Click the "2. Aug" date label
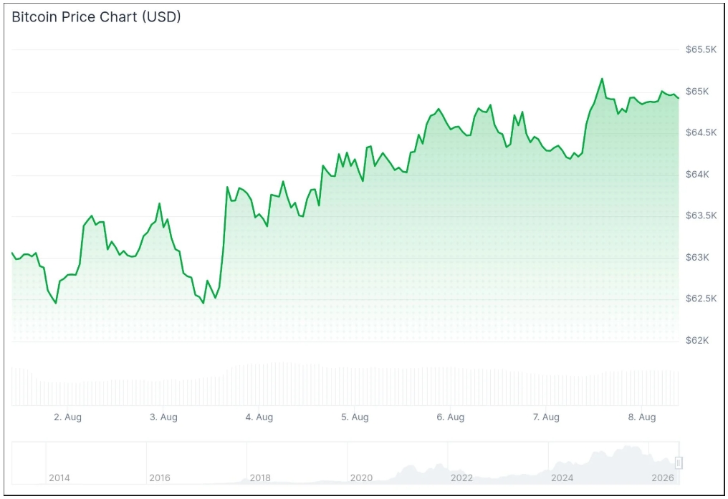The height and width of the screenshot is (499, 728). tap(68, 417)
